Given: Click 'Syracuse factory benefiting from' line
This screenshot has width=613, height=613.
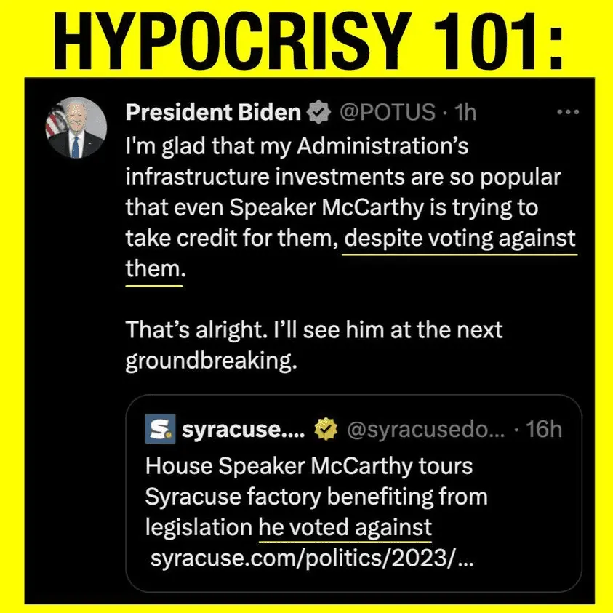Looking at the screenshot, I should pyautogui.click(x=316, y=497).
